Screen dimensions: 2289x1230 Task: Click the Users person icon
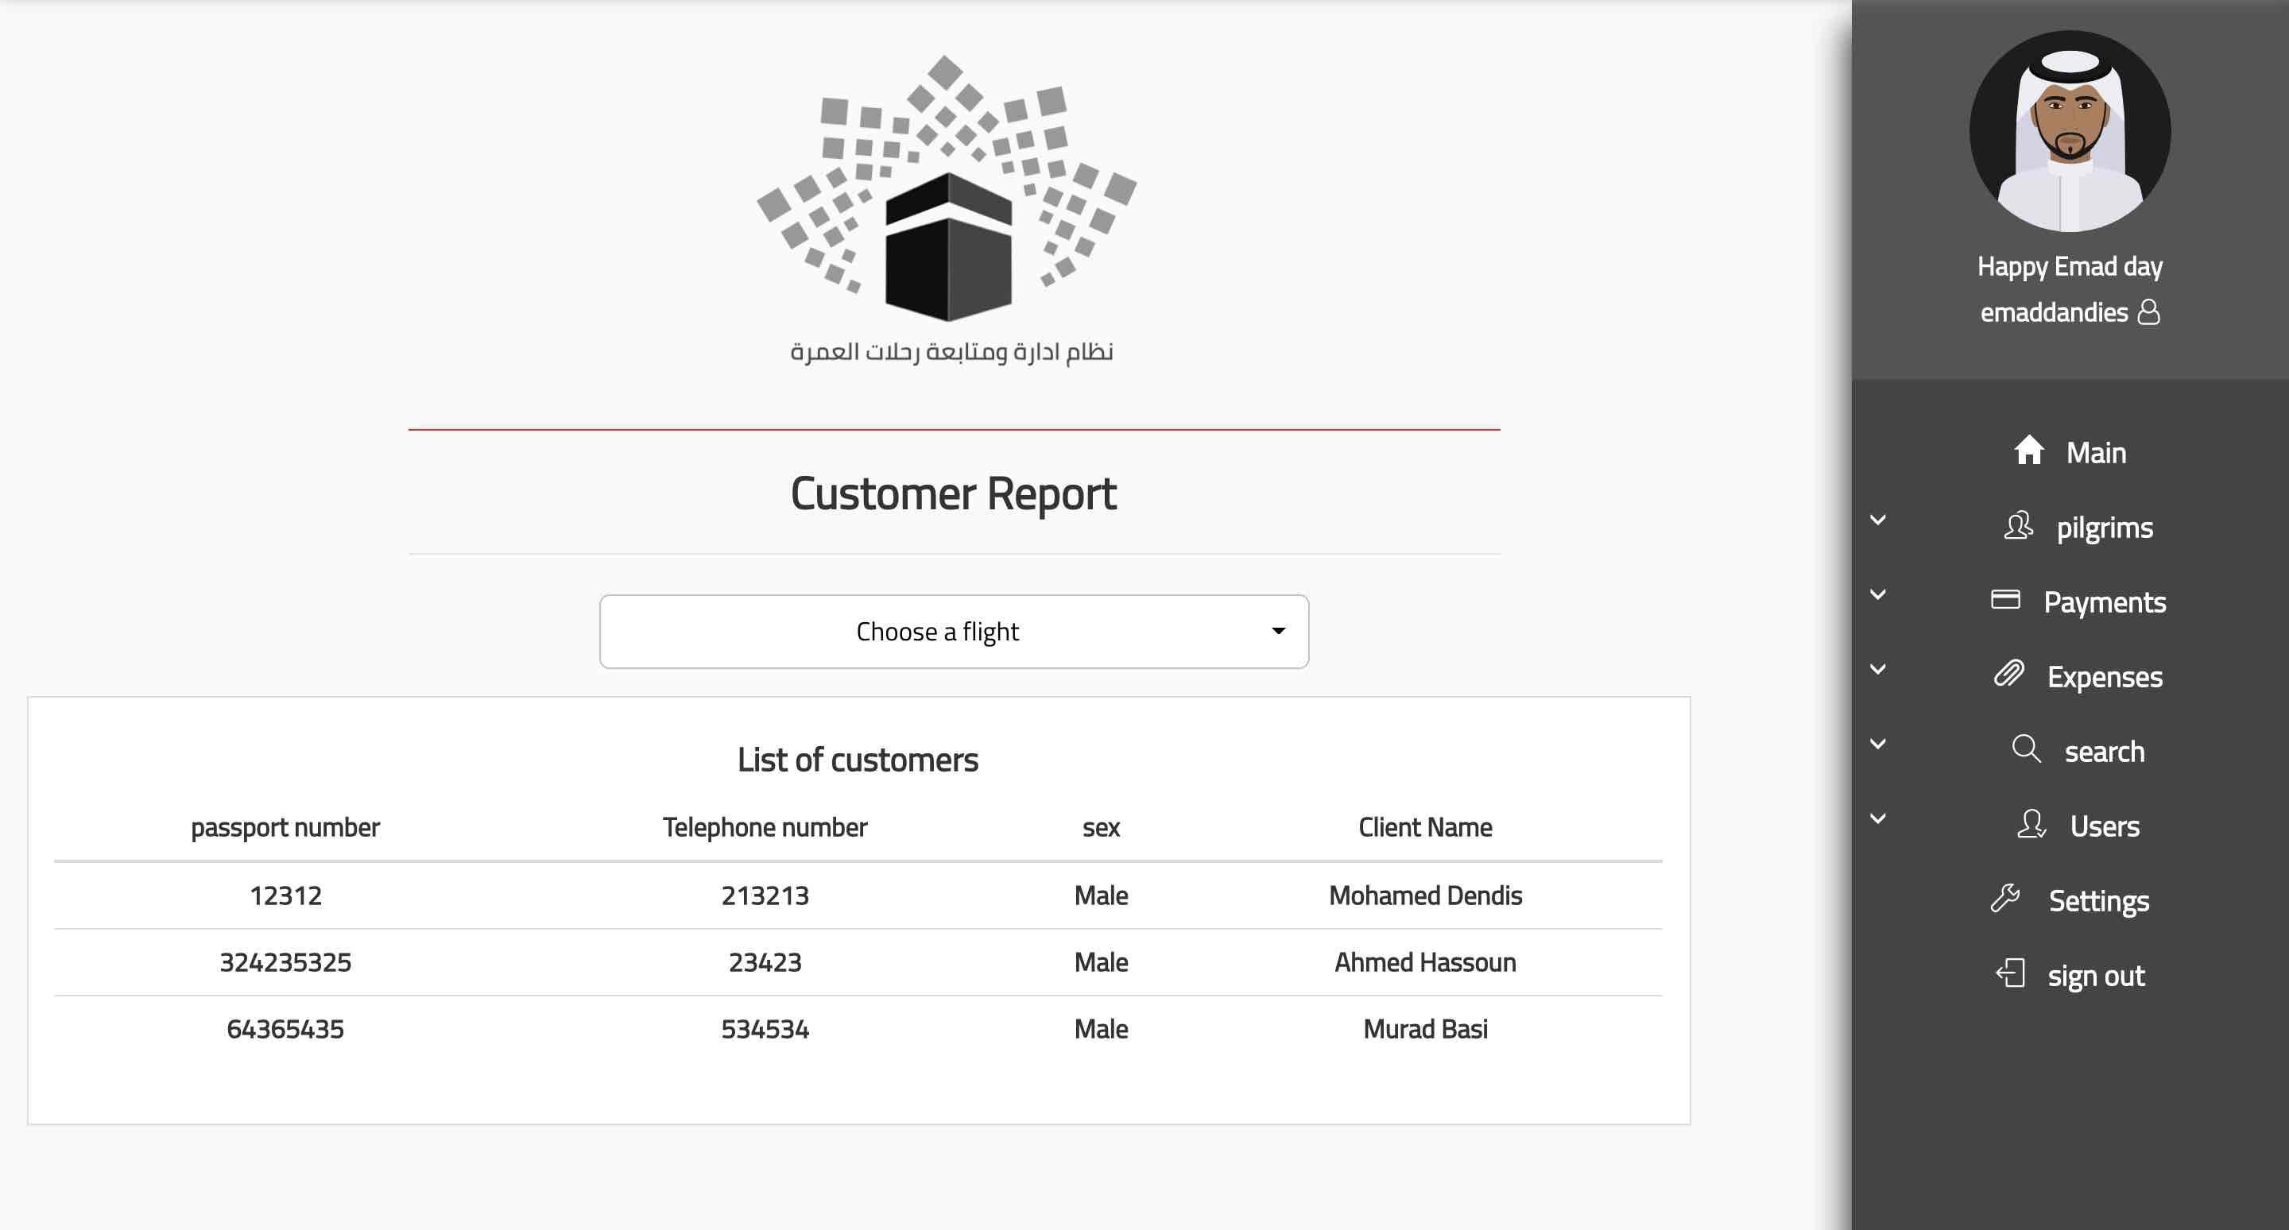pos(2031,824)
